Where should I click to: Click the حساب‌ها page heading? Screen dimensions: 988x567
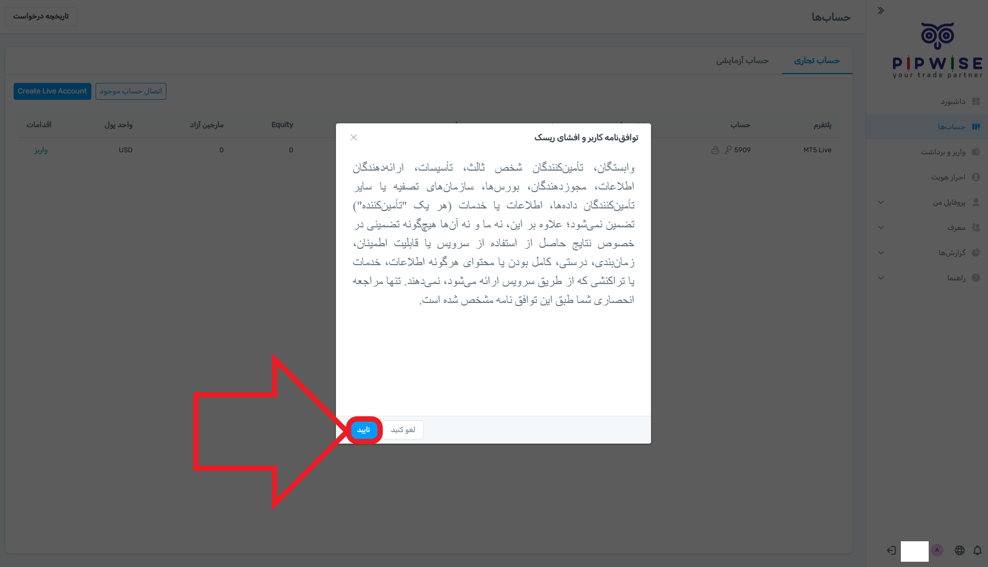click(831, 17)
